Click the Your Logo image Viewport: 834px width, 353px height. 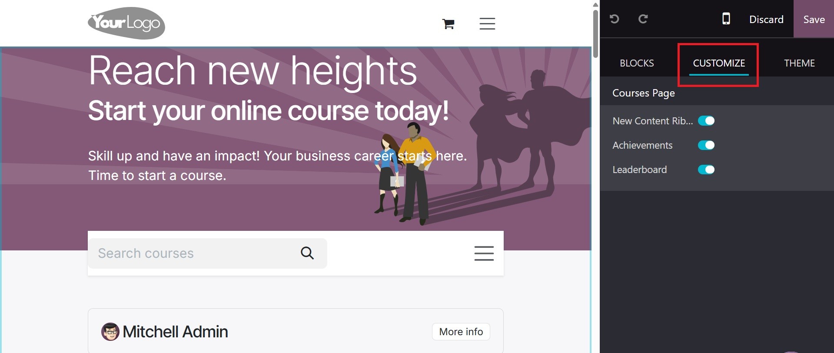click(x=126, y=23)
